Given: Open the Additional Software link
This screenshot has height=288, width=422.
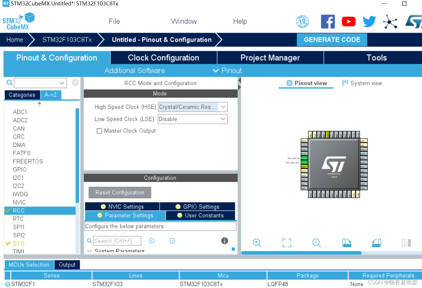Looking at the screenshot, I should click(135, 71).
